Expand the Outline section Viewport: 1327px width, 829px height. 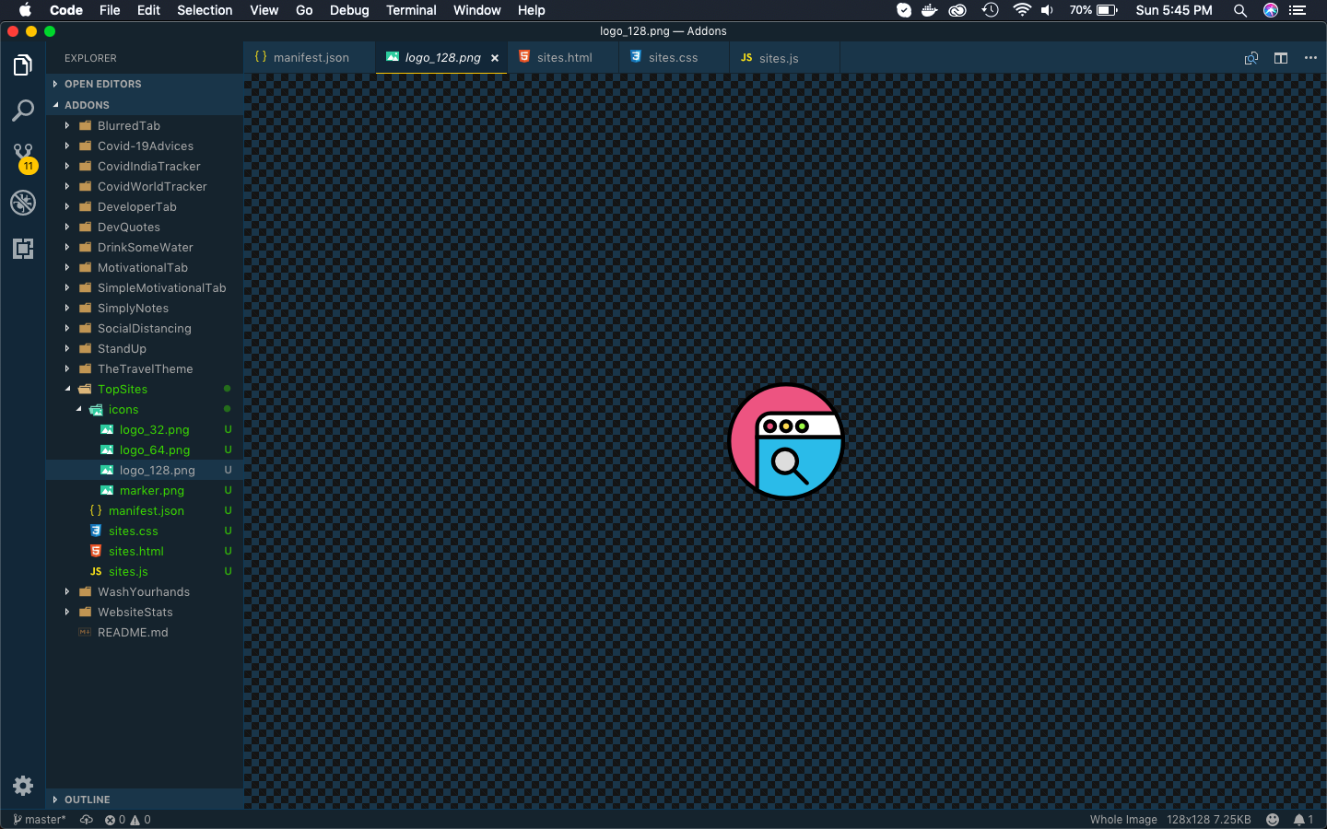[145, 800]
